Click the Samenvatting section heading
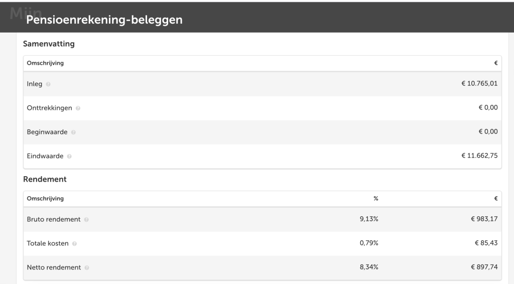 (x=49, y=44)
